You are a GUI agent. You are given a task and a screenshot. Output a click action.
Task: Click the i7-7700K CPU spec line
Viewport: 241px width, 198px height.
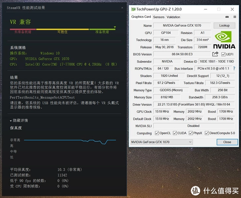(63, 64)
